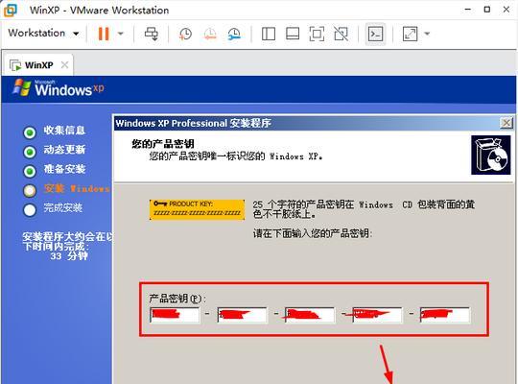Screen dimensions: 518x384
Task: Close the Windows XP setup dialog
Action: tap(506, 123)
